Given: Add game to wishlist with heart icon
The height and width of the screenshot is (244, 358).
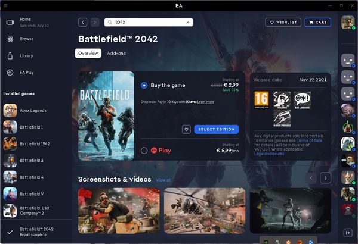Looking at the screenshot, I should 186,129.
